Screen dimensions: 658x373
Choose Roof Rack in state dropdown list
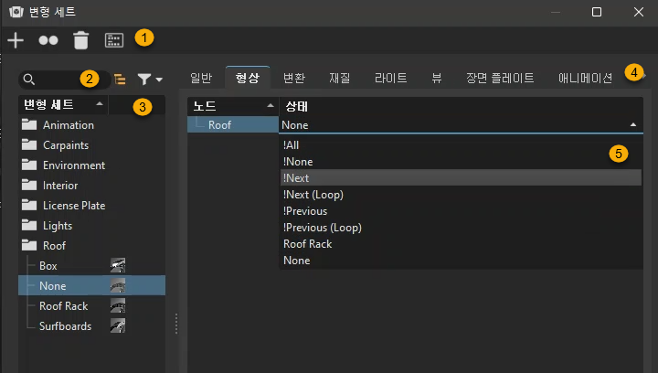click(x=461, y=244)
